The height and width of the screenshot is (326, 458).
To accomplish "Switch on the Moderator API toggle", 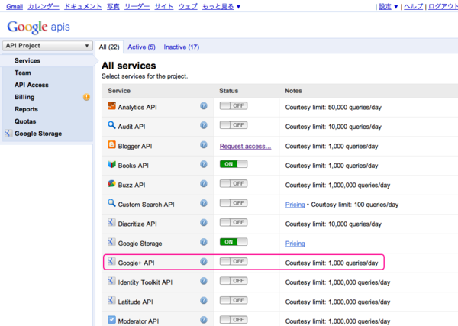I will 234,320.
